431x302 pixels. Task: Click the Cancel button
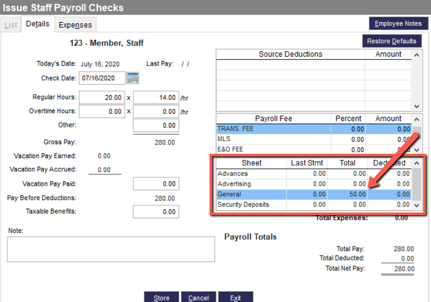199,297
